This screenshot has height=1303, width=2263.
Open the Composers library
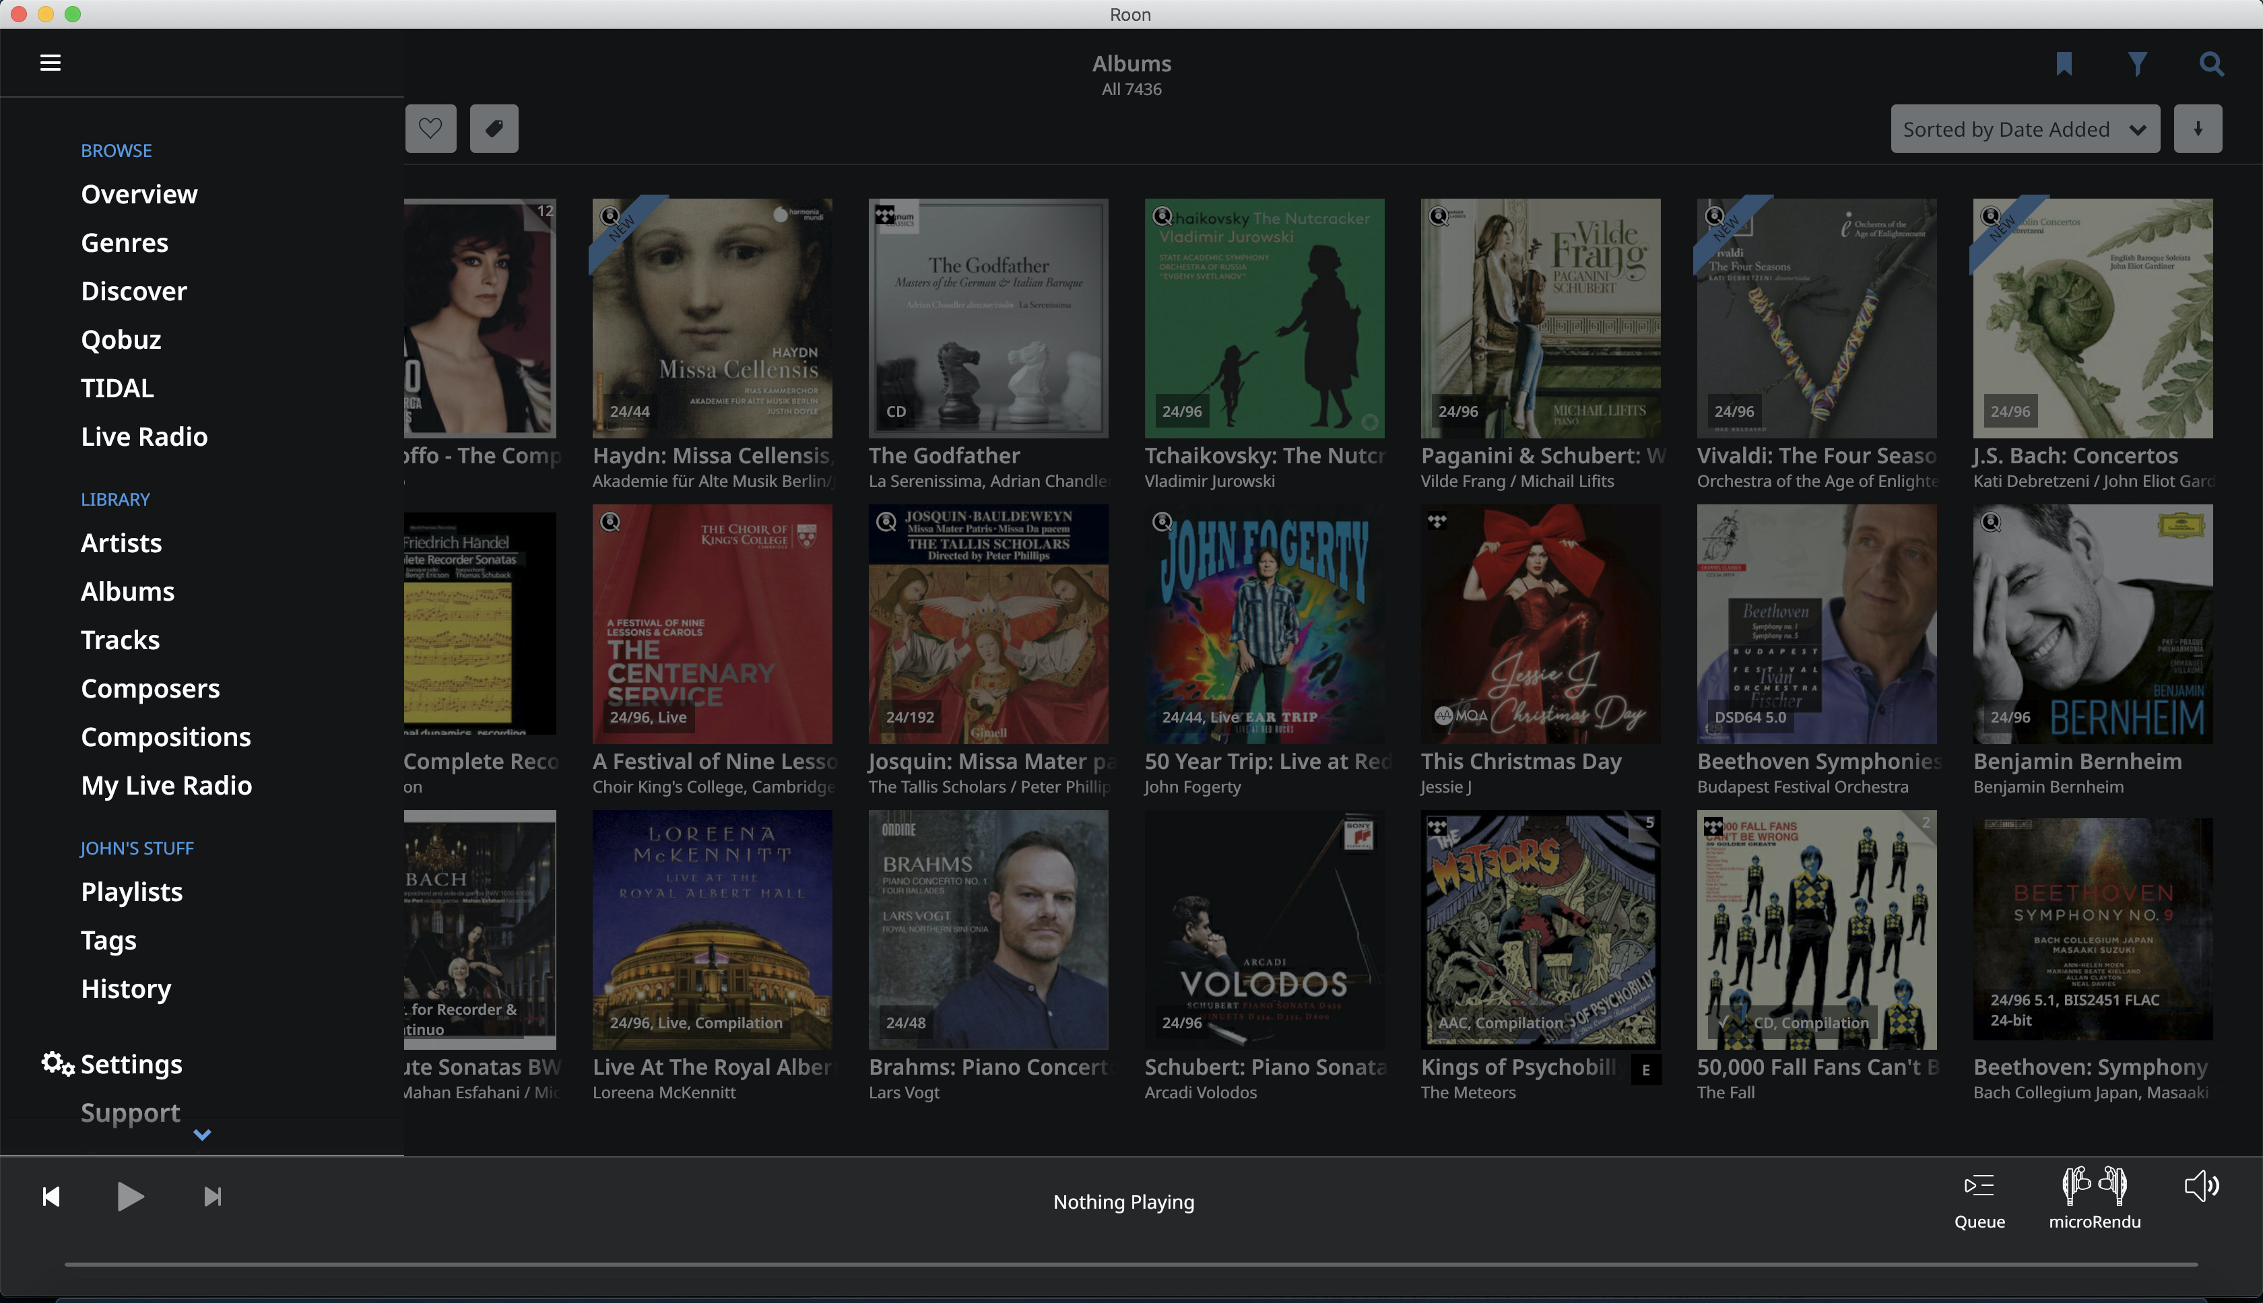coord(150,688)
